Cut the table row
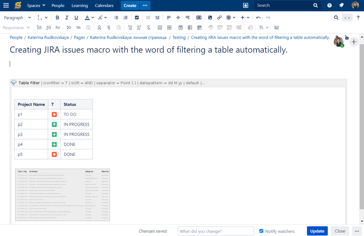This screenshot has width=364, height=236. [x=69, y=28]
